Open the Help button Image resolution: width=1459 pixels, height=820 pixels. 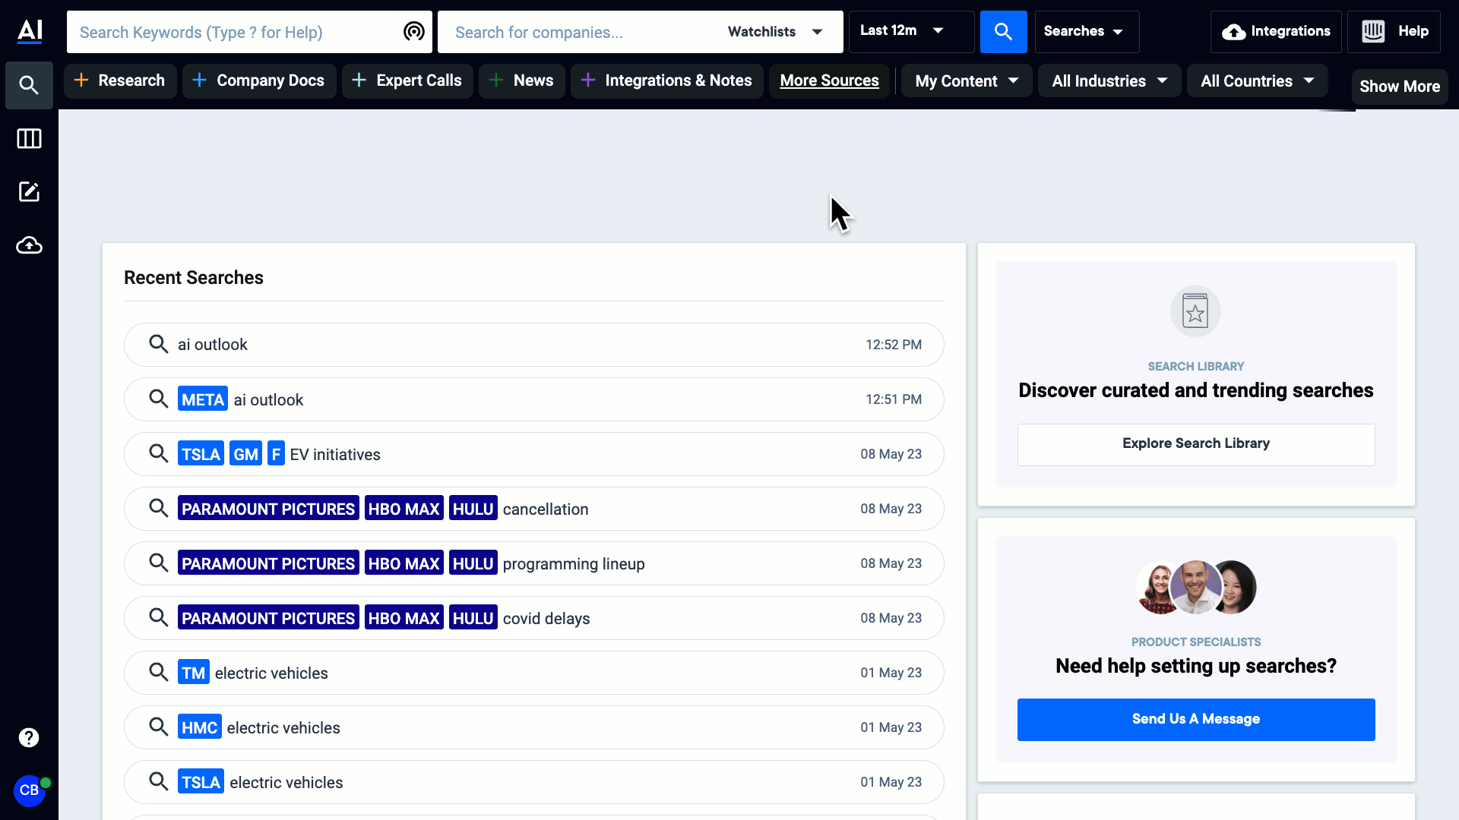click(x=1394, y=31)
